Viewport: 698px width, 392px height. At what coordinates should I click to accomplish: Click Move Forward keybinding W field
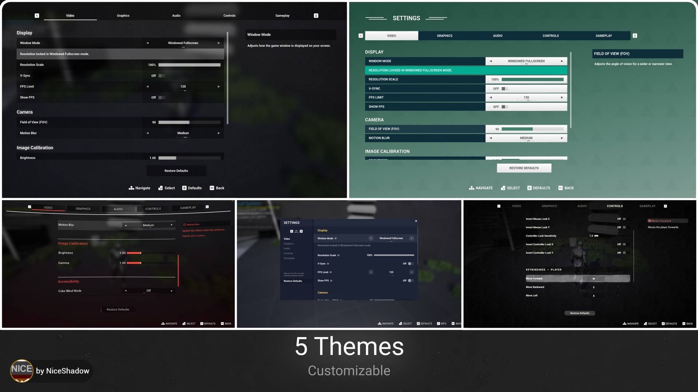(x=594, y=279)
